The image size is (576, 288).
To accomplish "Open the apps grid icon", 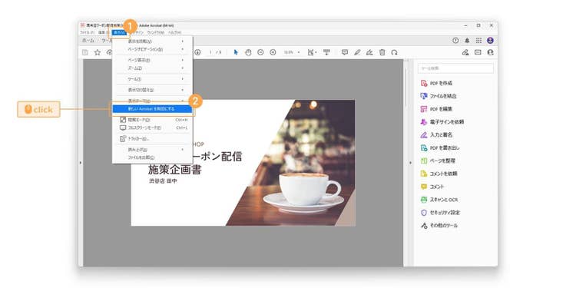I will click(478, 41).
